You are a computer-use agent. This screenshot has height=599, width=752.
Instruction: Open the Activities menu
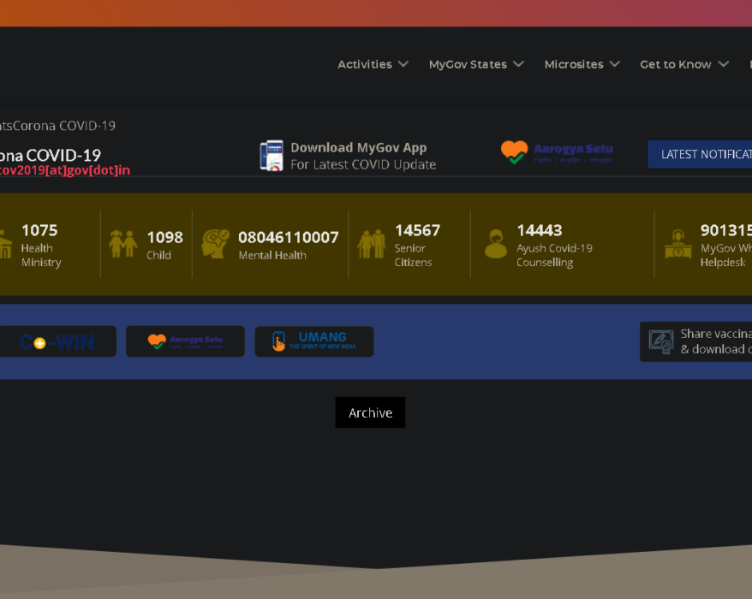[365, 64]
